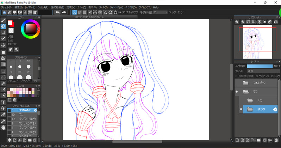Show the ルカ layer folder

[241, 100]
